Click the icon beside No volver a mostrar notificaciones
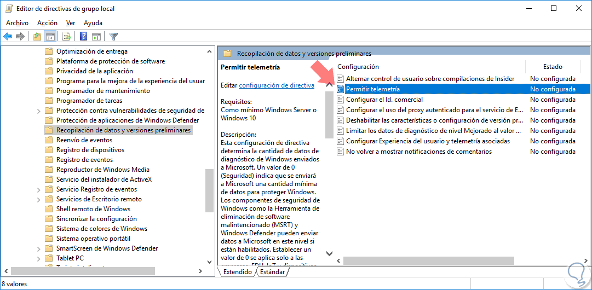This screenshot has width=592, height=290. [341, 152]
